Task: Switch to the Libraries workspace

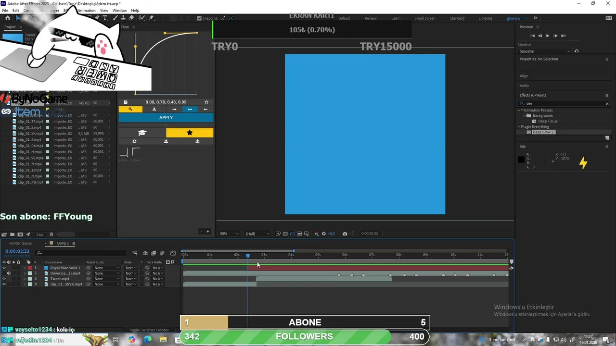Action: click(485, 18)
